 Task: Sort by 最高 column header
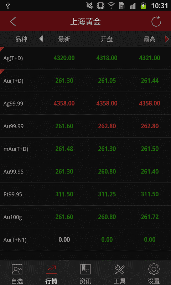[150, 39]
